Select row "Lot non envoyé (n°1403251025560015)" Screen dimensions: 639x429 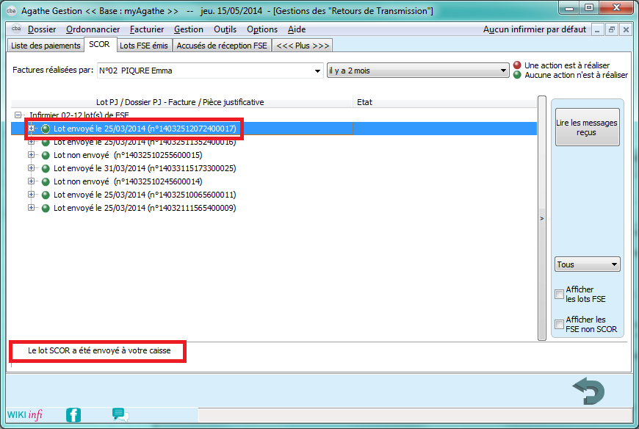coord(128,155)
